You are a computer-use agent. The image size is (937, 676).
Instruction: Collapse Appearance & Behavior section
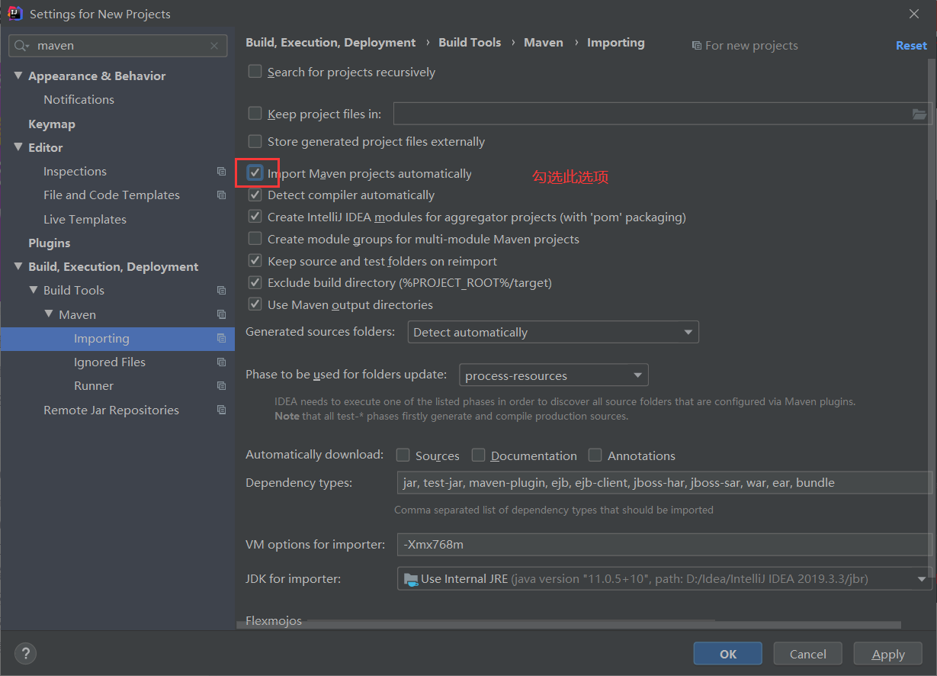[18, 76]
